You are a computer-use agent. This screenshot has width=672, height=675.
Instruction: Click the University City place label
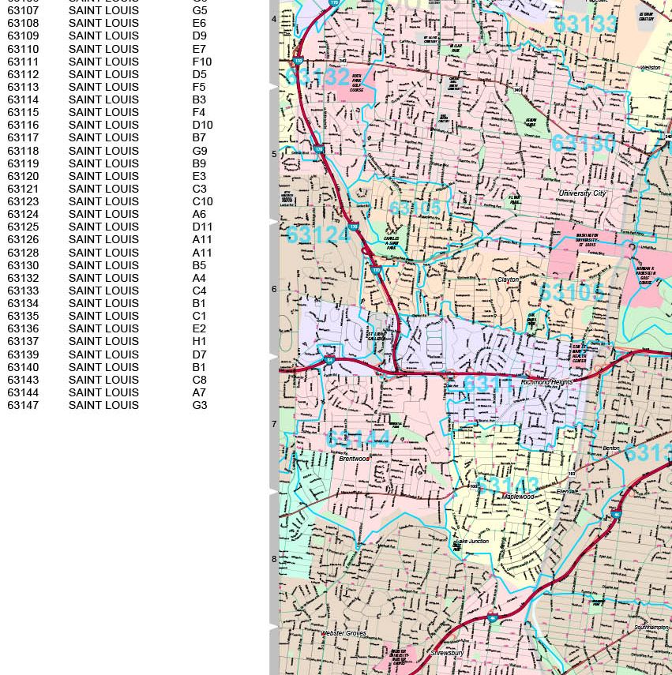(x=582, y=193)
